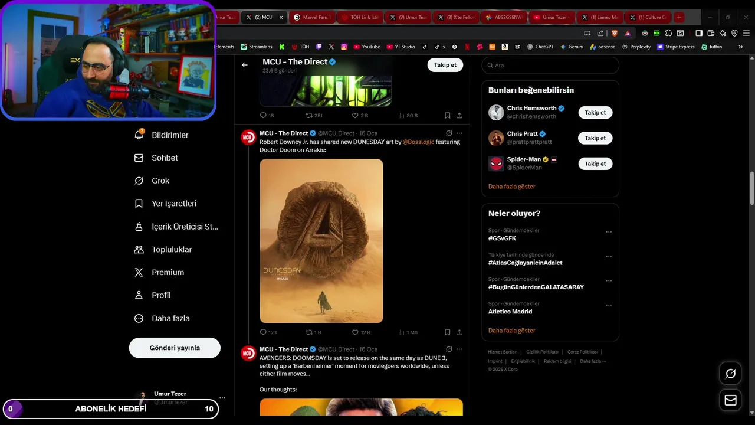755x425 pixels.
Task: Like the top post with 2 B likes
Action: pyautogui.click(x=360, y=116)
